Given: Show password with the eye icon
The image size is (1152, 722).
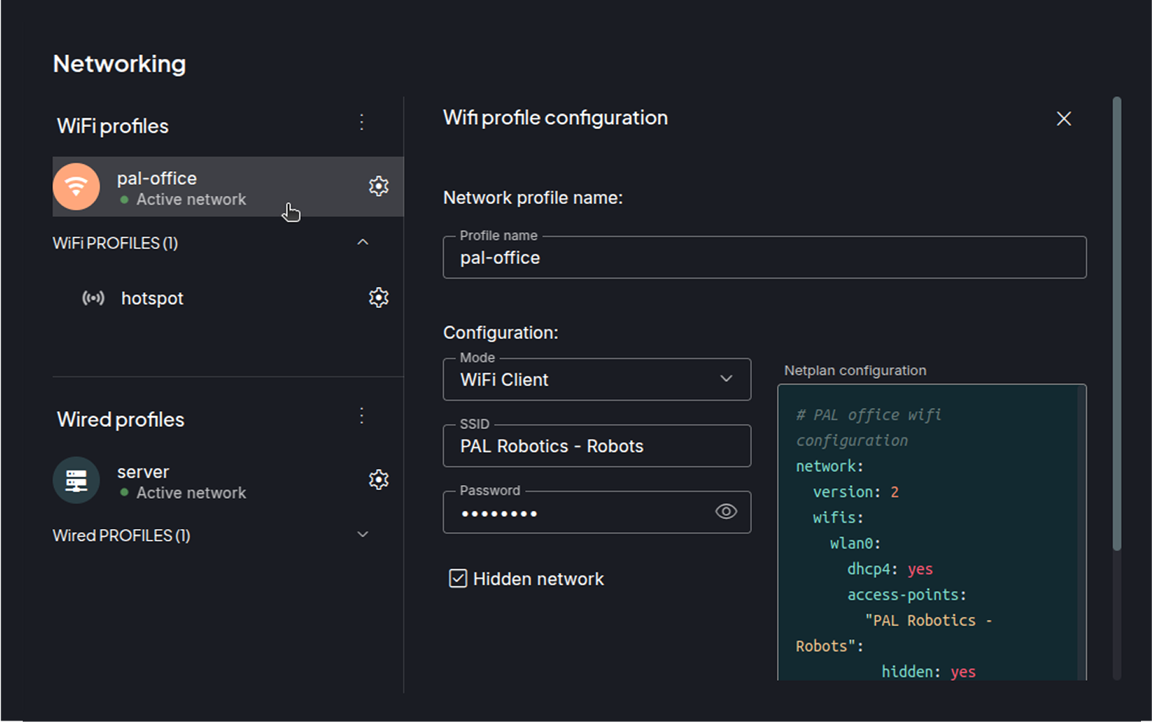Looking at the screenshot, I should pos(725,512).
